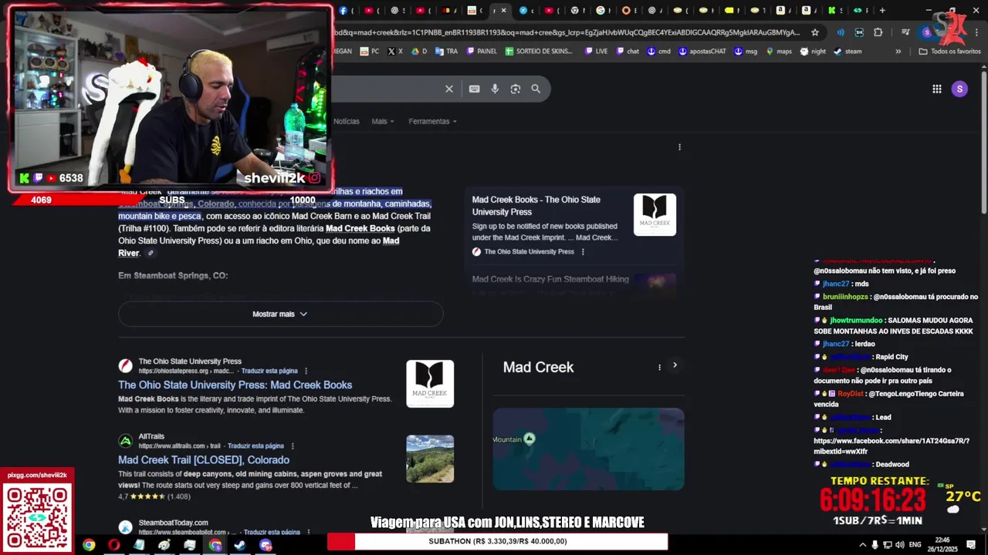Translate the AllTrails page
This screenshot has width=988, height=555.
(255, 446)
